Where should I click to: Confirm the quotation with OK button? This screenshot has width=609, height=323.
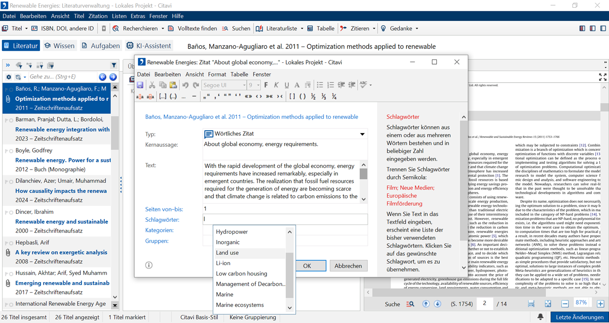pyautogui.click(x=307, y=266)
